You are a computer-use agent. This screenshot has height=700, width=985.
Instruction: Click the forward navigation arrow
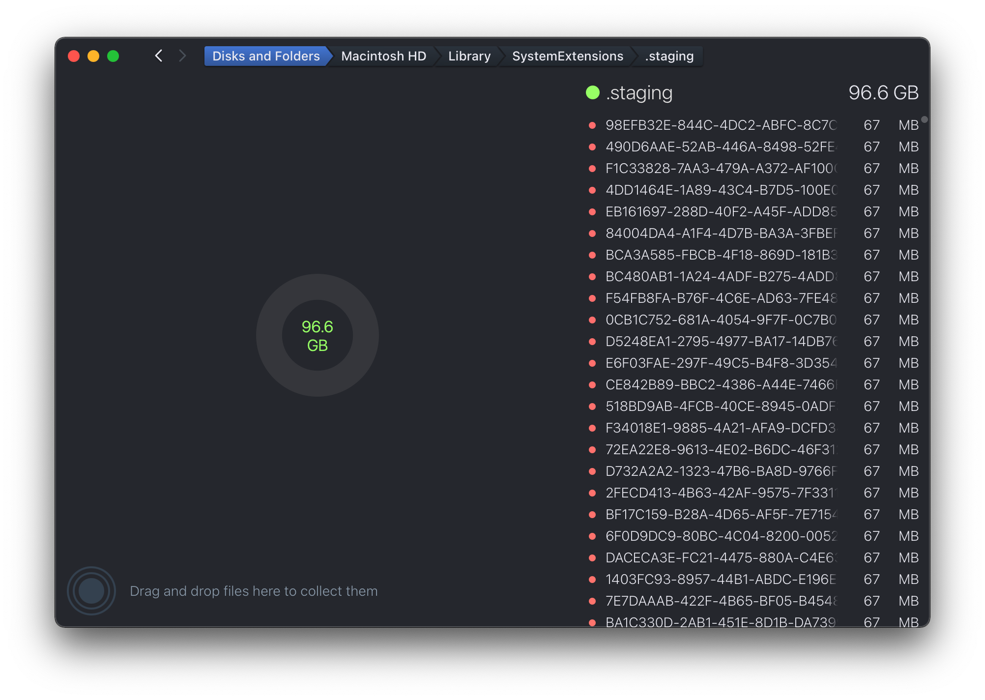point(183,56)
